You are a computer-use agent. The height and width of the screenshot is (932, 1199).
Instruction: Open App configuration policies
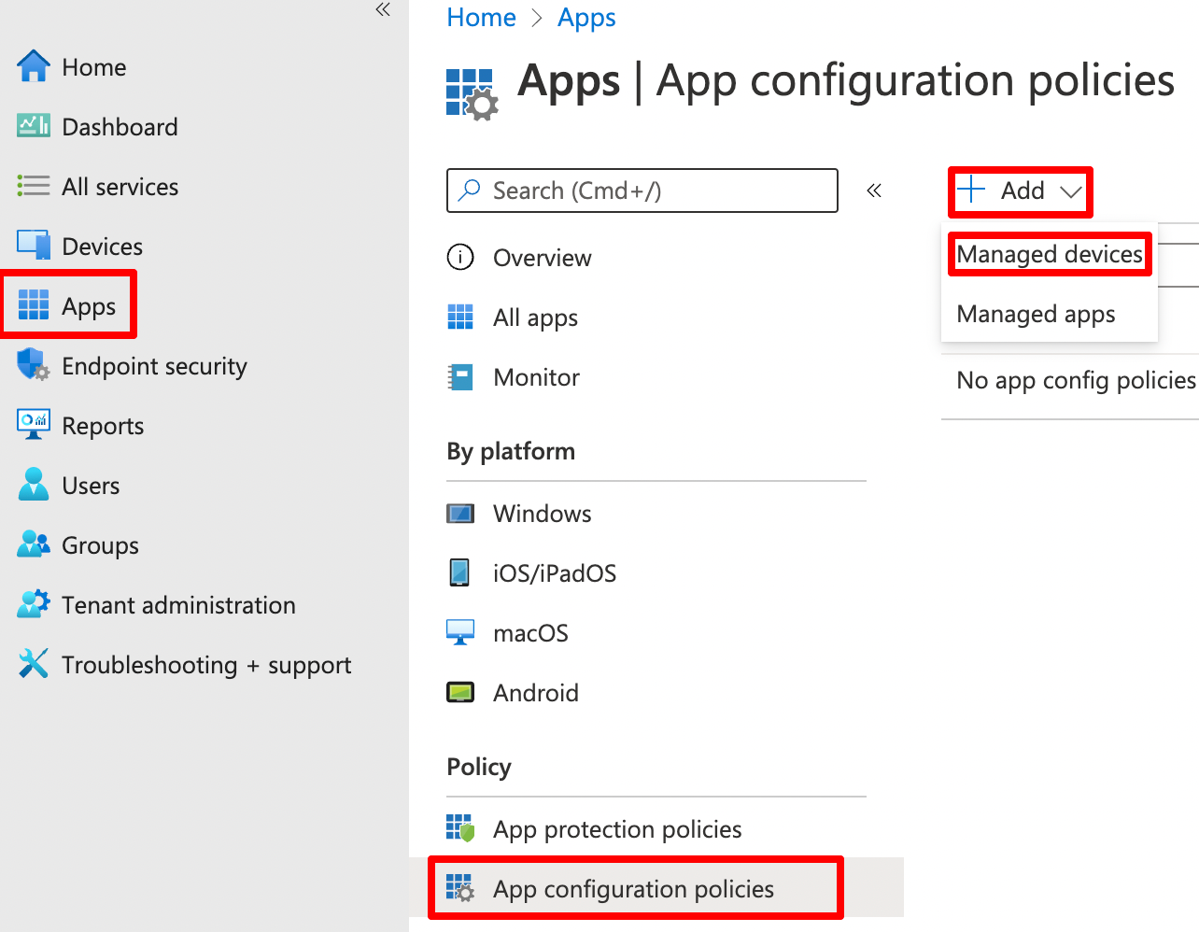(632, 889)
